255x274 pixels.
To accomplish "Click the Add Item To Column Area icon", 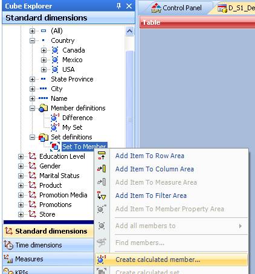I will click(x=102, y=168).
